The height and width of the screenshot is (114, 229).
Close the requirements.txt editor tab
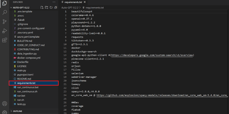coord(84,2)
